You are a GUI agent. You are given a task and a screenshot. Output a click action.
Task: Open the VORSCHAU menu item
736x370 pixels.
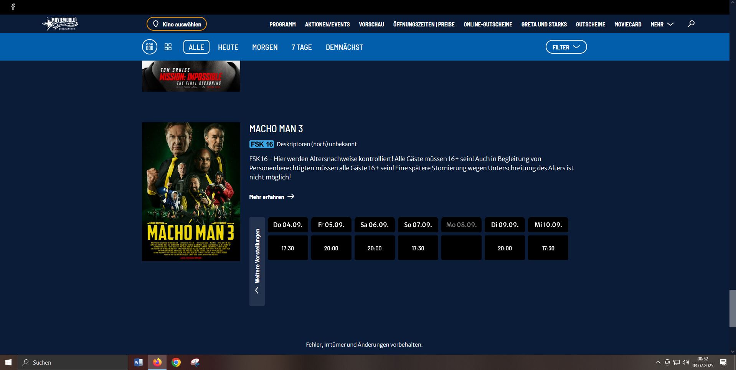point(371,24)
